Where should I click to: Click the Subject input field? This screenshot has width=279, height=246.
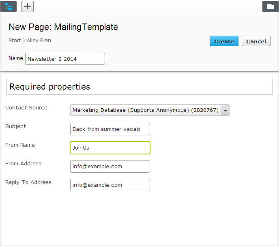[x=110, y=129]
